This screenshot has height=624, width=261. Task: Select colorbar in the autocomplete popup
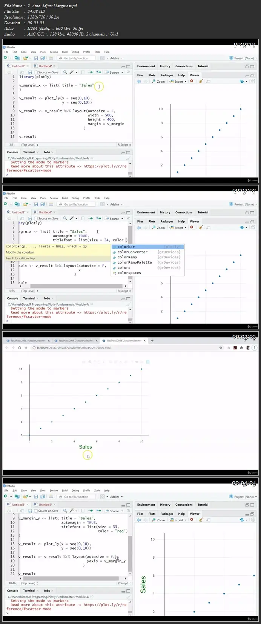(147, 247)
